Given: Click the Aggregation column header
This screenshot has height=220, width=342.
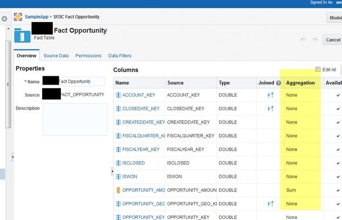Looking at the screenshot, I should pos(300,83).
